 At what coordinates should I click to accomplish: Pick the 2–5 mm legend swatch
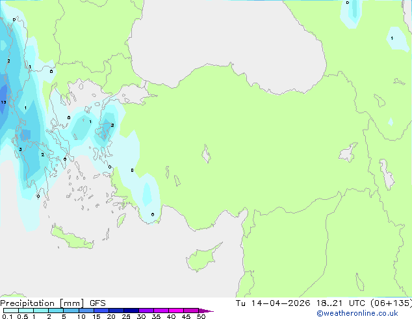(x=56, y=311)
